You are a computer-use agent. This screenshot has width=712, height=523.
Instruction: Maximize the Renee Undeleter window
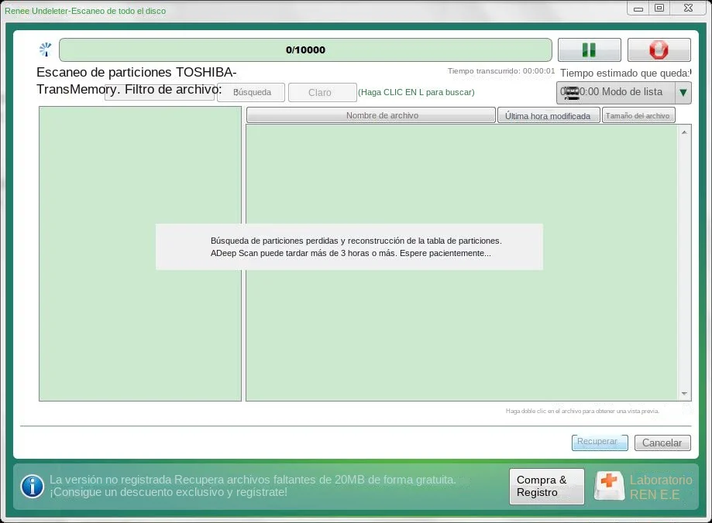tap(659, 9)
